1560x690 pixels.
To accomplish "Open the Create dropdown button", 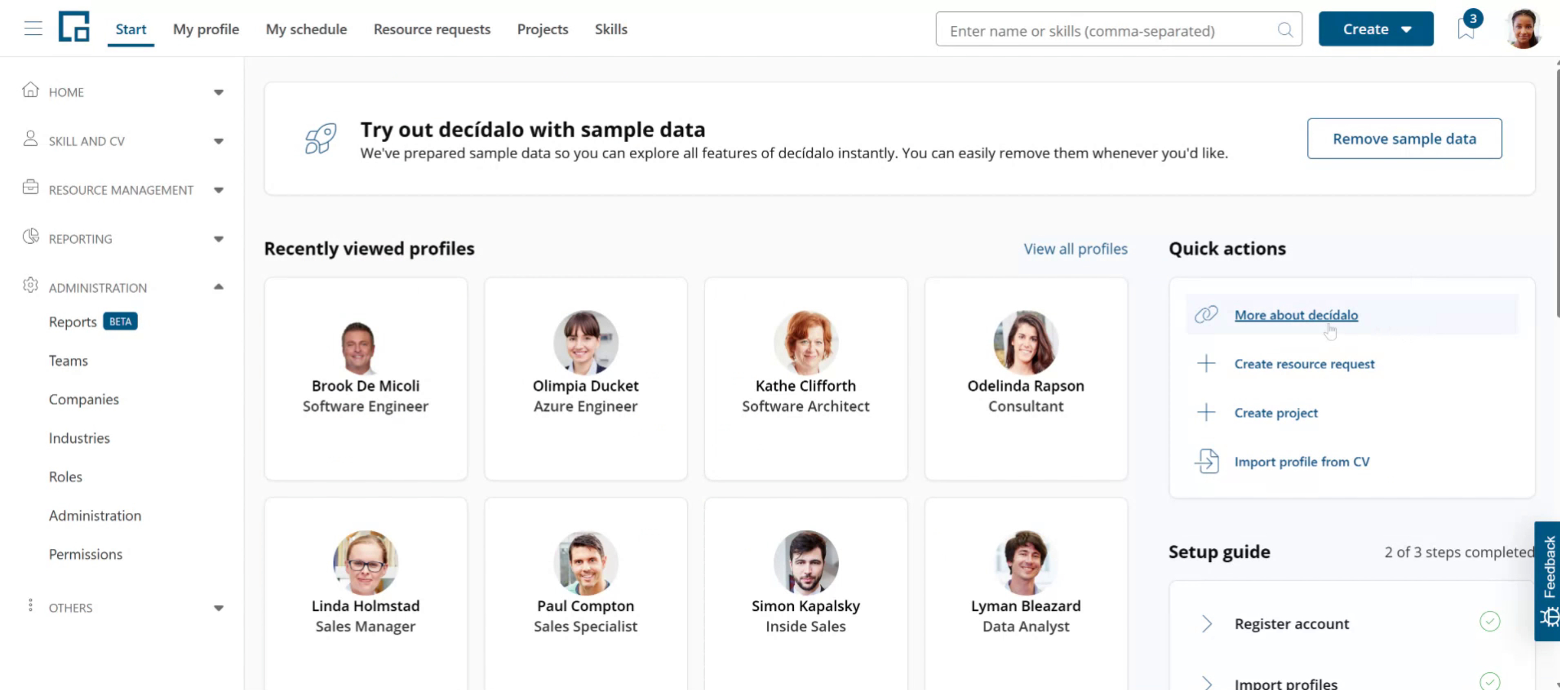I will [1376, 29].
